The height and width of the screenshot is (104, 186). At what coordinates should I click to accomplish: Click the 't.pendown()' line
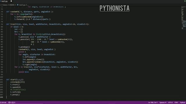(x=24, y=47)
